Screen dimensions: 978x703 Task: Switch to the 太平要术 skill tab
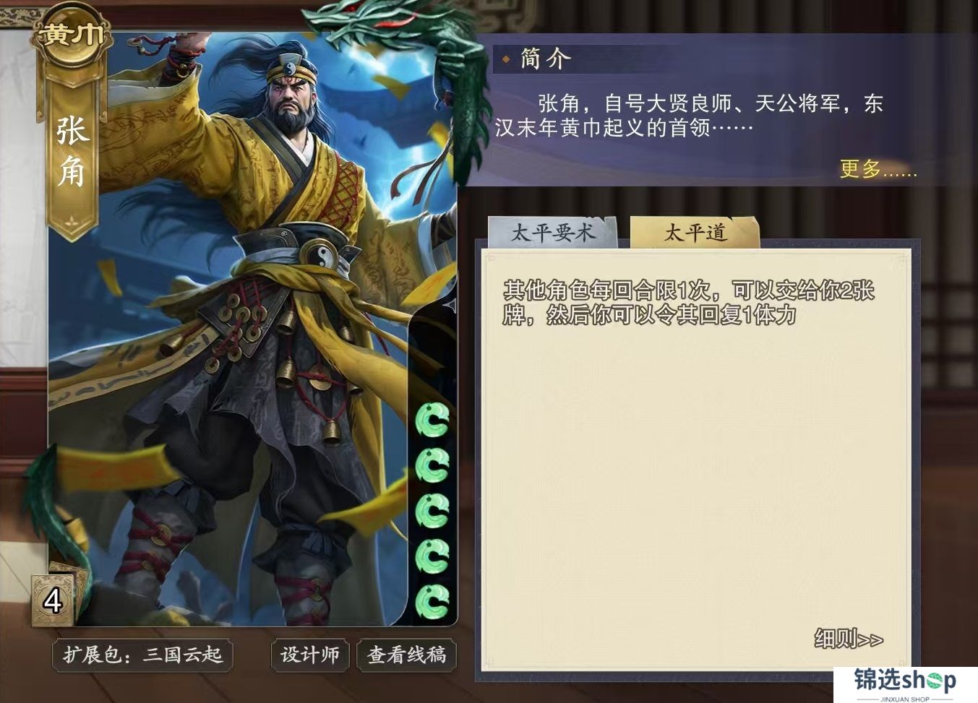pyautogui.click(x=553, y=233)
